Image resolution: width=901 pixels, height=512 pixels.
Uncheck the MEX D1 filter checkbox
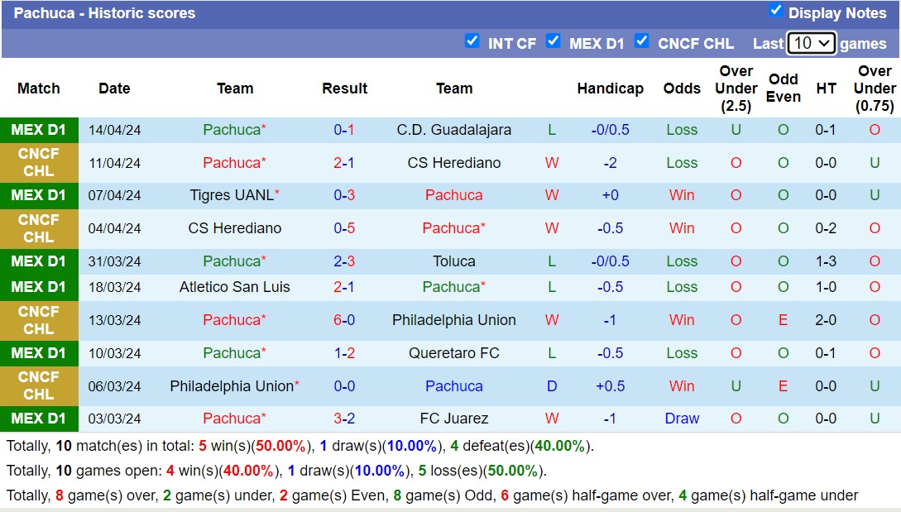(x=554, y=41)
